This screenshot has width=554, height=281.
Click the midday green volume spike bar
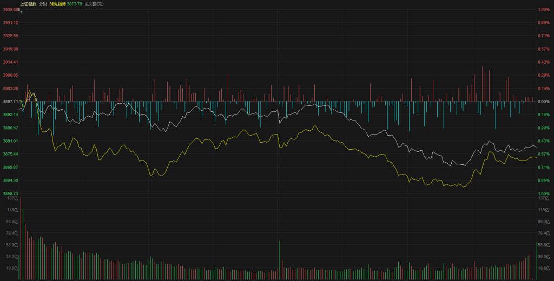(x=280, y=260)
